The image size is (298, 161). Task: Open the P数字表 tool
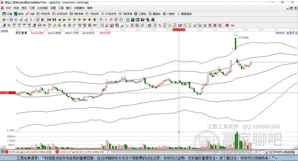tap(77, 14)
